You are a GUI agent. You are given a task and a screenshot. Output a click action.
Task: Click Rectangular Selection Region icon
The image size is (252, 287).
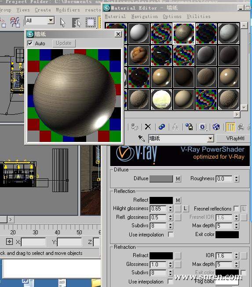point(91,22)
